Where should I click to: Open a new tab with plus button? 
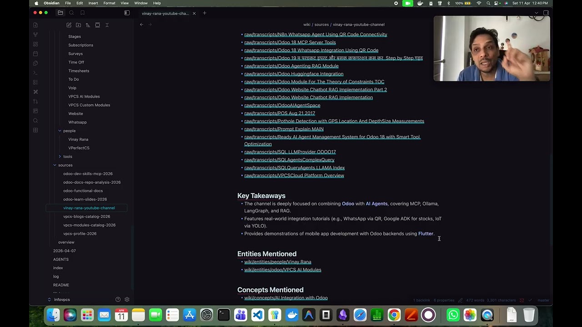click(205, 13)
